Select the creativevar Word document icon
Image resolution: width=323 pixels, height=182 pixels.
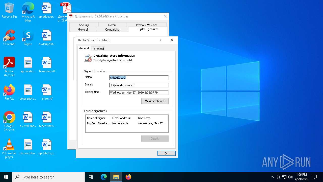click(x=47, y=11)
